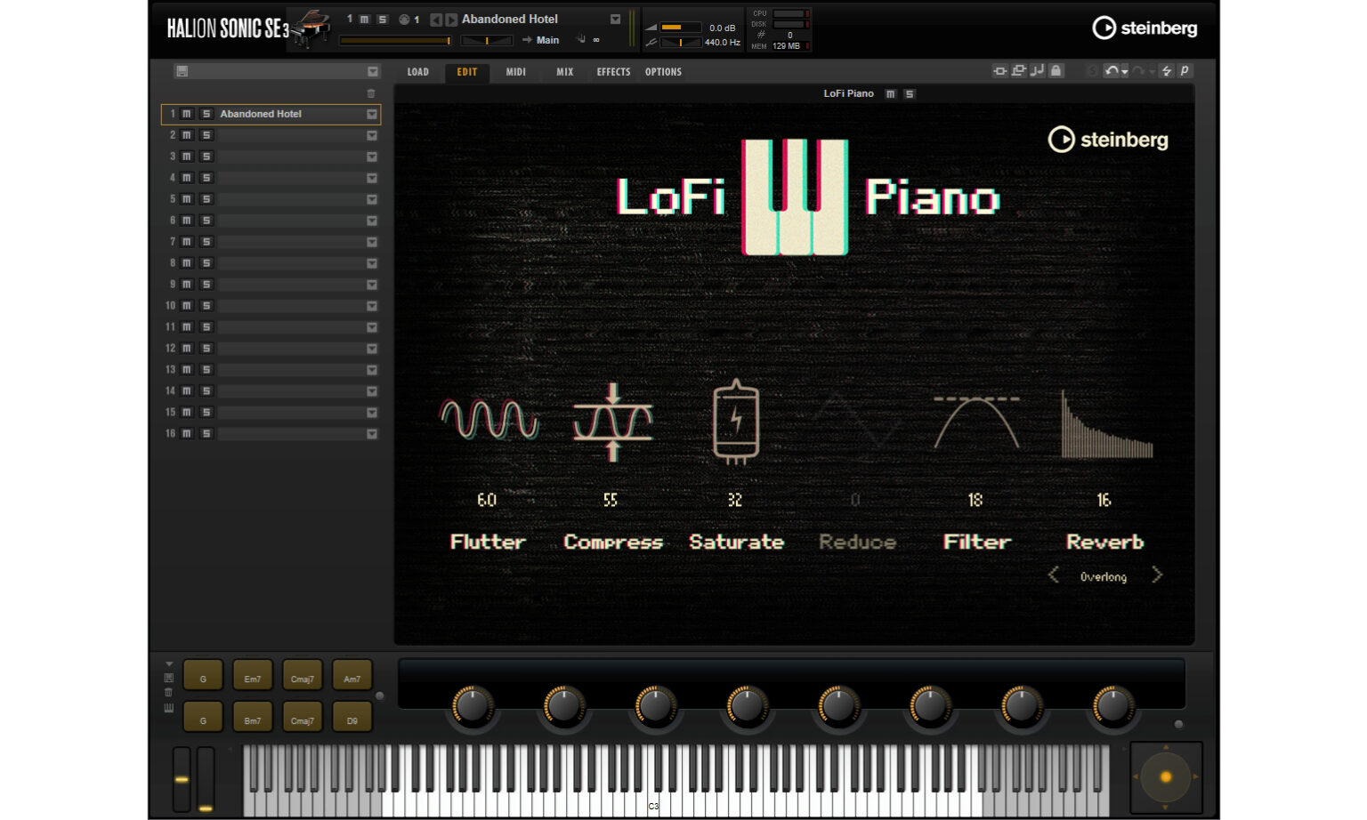Click the undo arrow icon
Screen dimensions: 1367x820
pyautogui.click(x=1111, y=71)
